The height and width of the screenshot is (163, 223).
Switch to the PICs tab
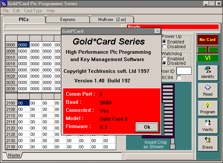tap(24, 20)
